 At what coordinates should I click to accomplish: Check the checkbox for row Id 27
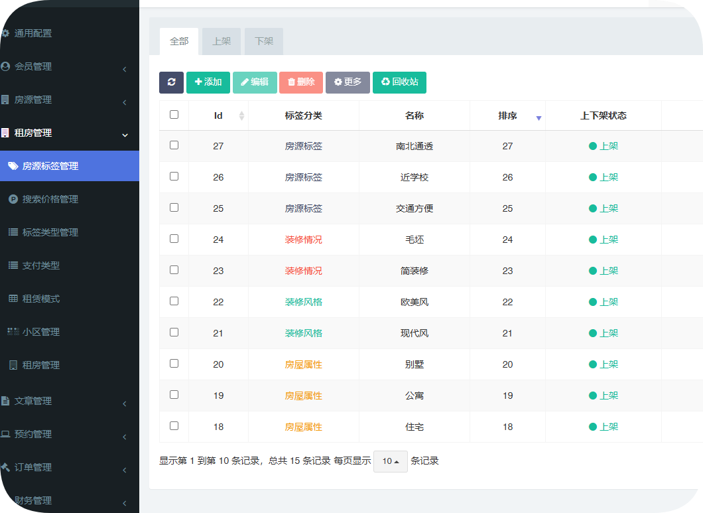coord(174,145)
